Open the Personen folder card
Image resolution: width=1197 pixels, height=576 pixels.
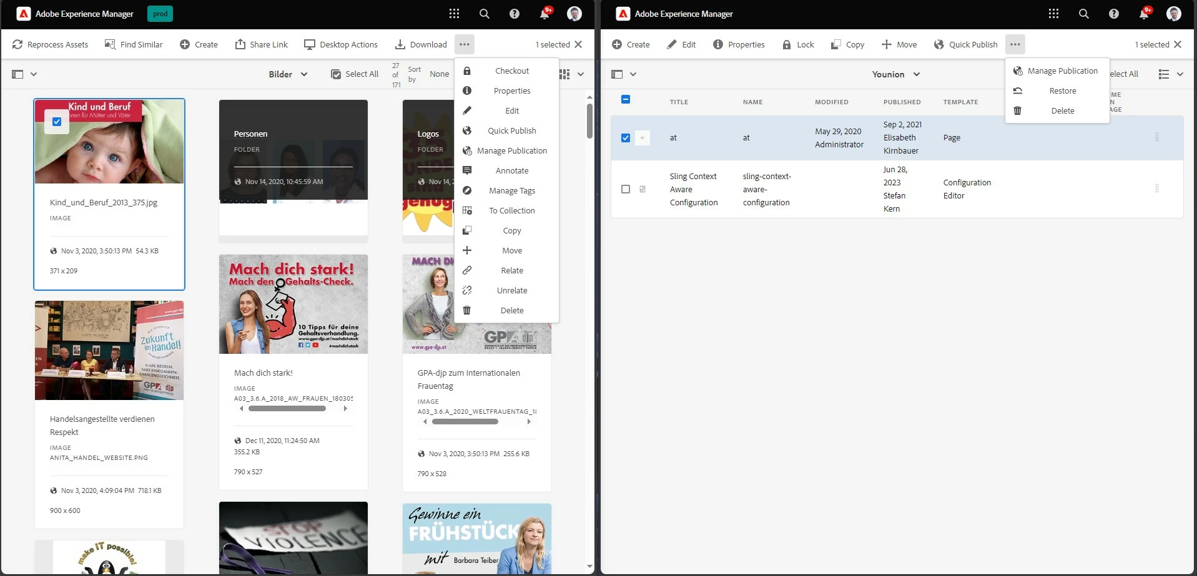(x=293, y=170)
